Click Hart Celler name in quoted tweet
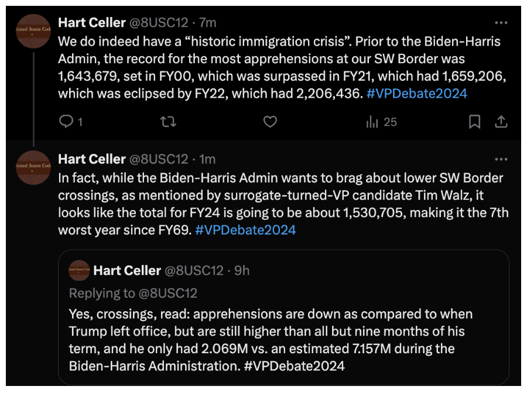Image resolution: width=527 pixels, height=393 pixels. 126,270
